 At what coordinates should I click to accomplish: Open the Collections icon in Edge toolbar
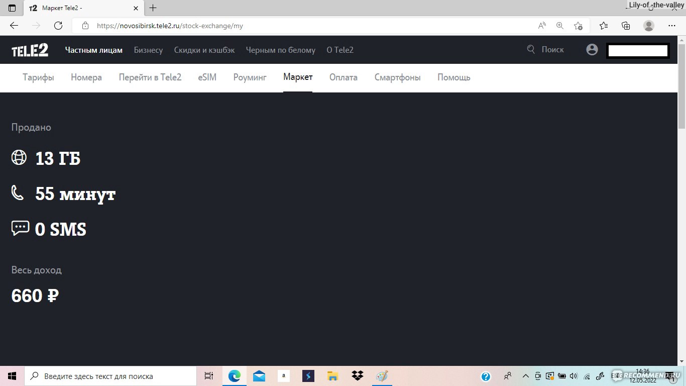click(x=626, y=26)
